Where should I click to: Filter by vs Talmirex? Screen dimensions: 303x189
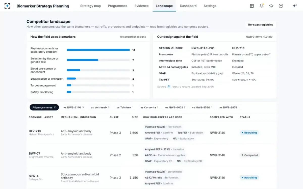(x=125, y=107)
